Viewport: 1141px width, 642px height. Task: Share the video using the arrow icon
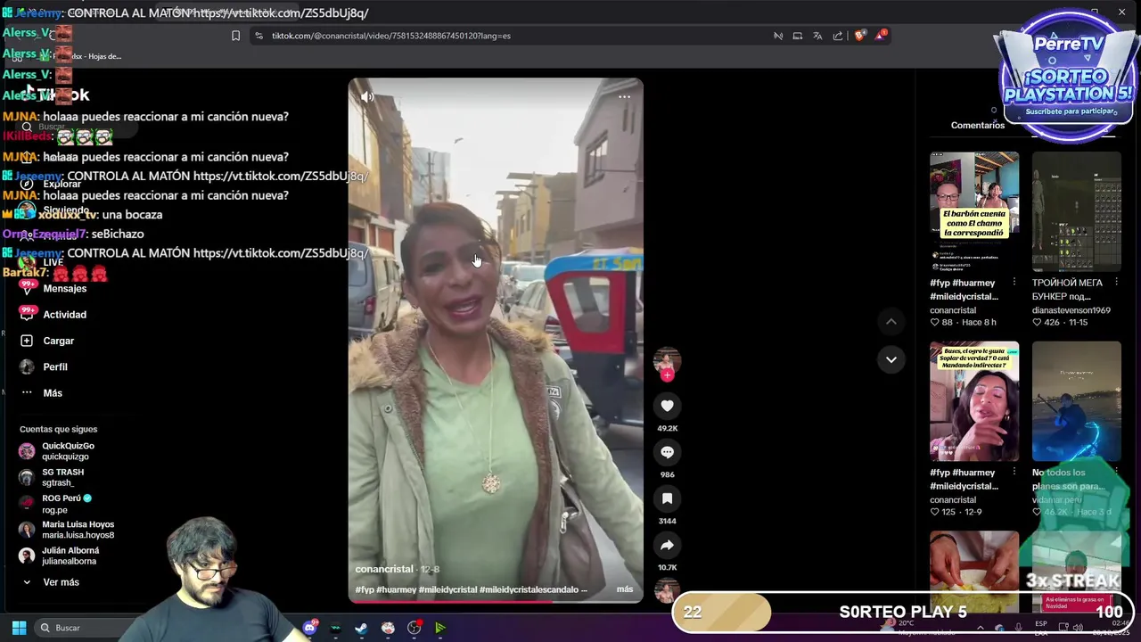tap(667, 545)
